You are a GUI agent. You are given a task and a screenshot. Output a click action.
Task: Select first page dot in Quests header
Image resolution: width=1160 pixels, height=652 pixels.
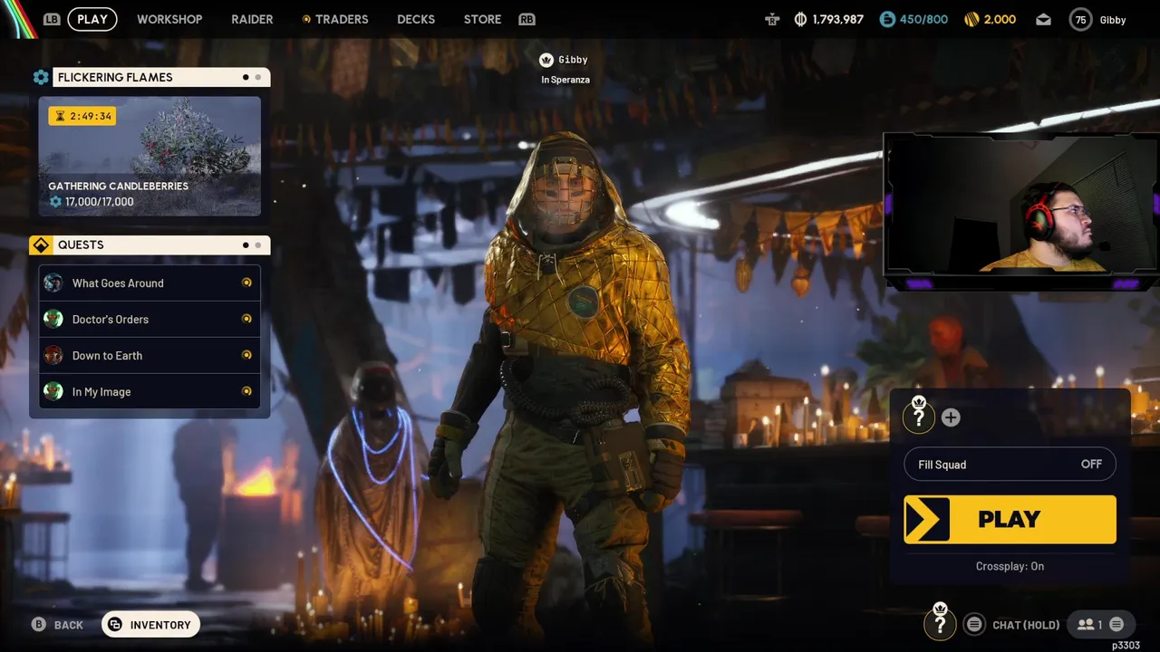click(x=246, y=245)
